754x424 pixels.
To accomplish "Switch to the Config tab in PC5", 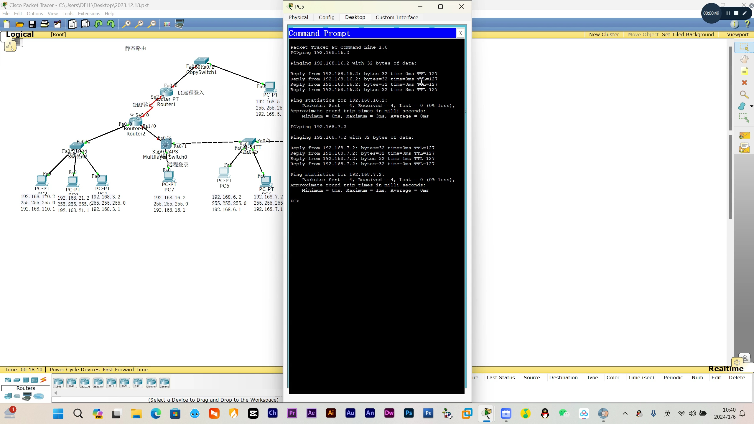I will [x=327, y=17].
